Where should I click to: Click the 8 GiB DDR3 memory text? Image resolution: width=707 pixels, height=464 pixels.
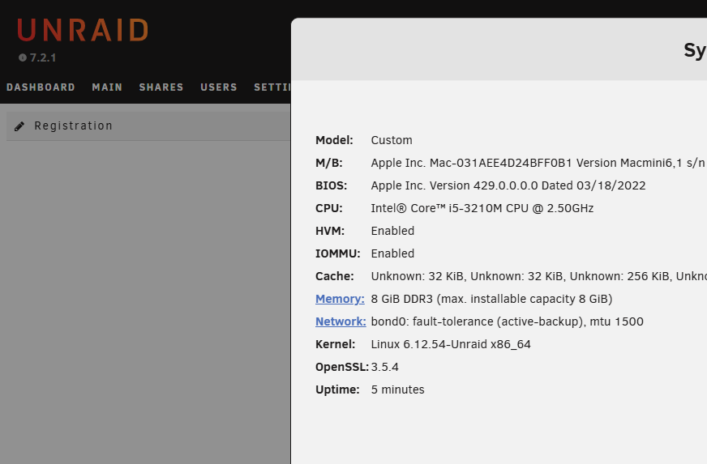[x=491, y=299]
